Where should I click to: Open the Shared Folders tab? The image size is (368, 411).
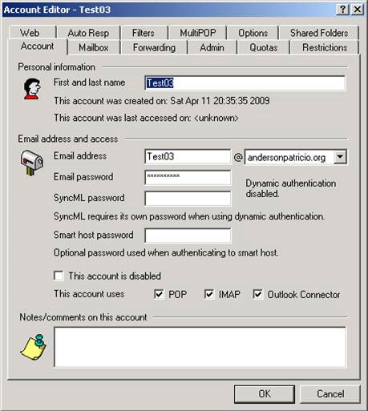click(319, 33)
